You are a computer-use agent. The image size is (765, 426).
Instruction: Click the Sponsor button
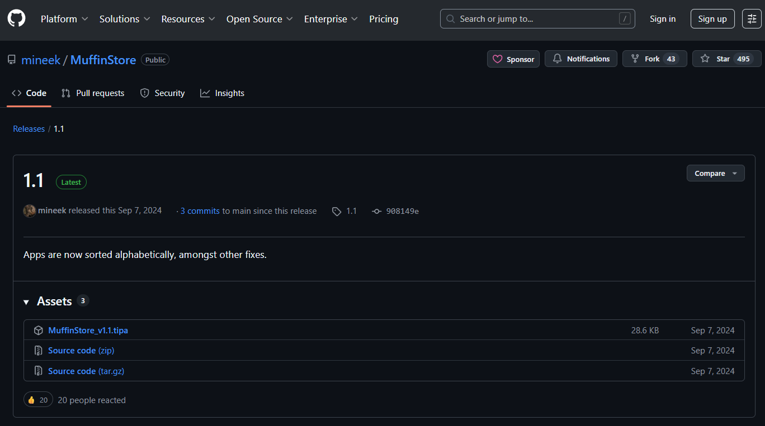coord(513,59)
